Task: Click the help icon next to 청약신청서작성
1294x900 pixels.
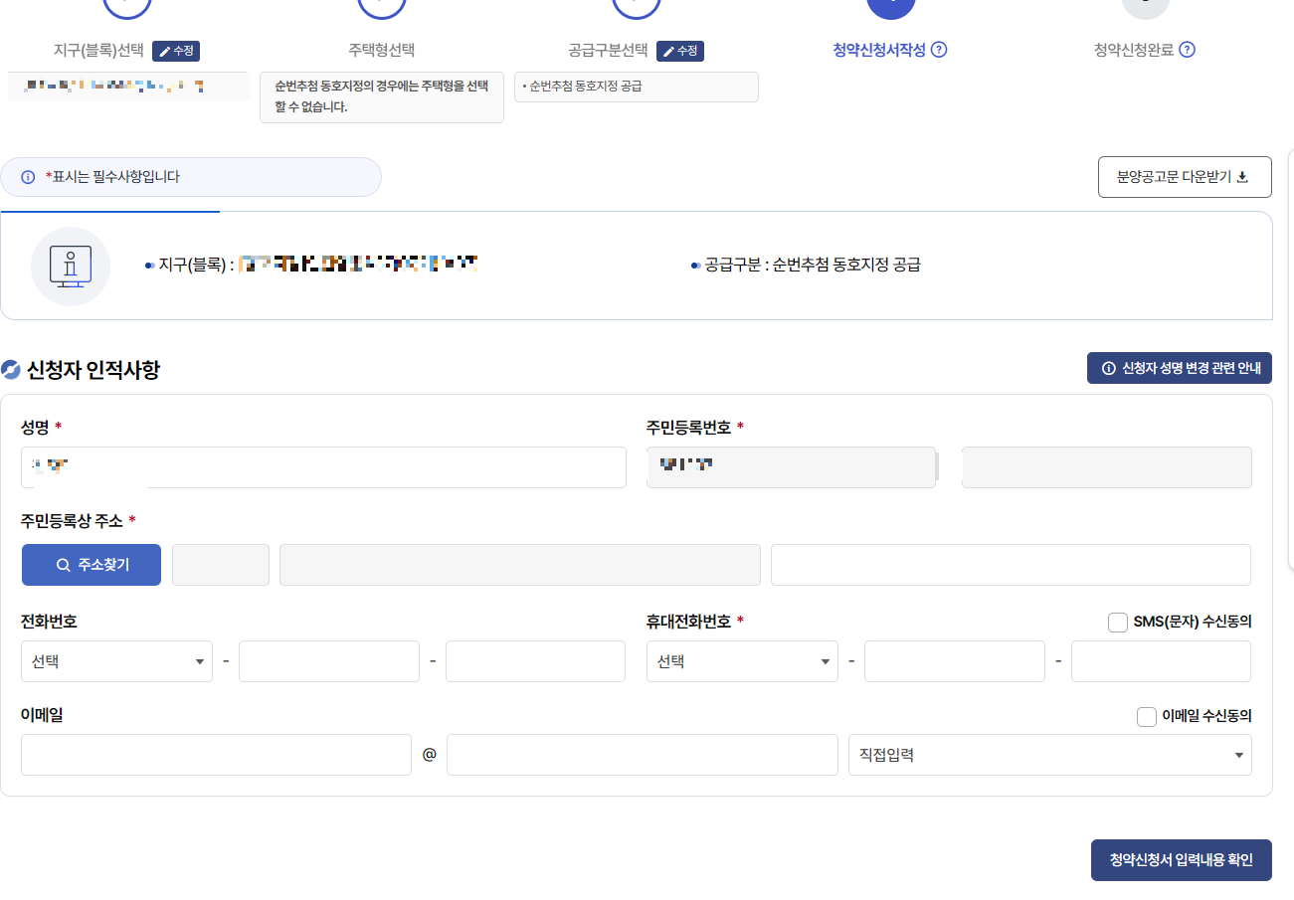Action: click(x=939, y=49)
